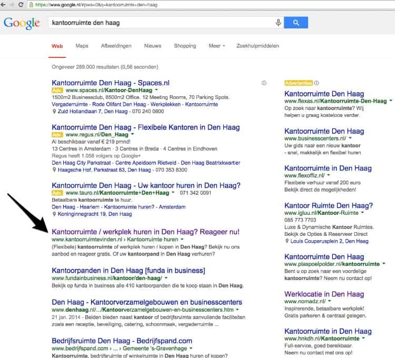This screenshot has width=395, height=358.
Task: Click the Rode Olifant Den Haag sitelink
Action: pyautogui.click(x=119, y=104)
